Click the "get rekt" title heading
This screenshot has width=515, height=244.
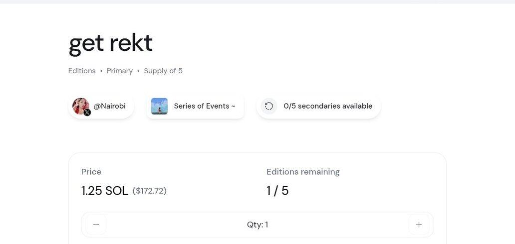pos(110,43)
